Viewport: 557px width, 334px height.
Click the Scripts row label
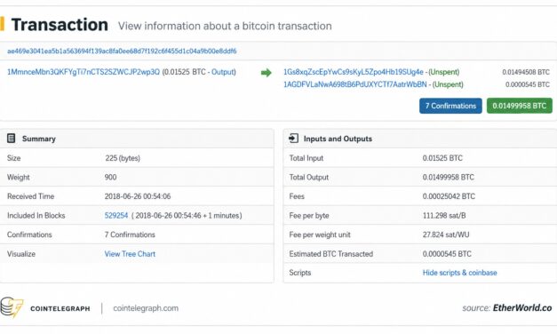click(299, 273)
